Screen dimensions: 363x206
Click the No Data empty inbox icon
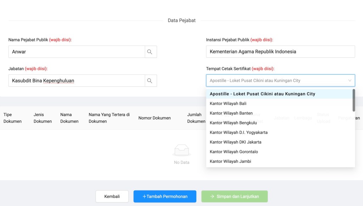[181, 151]
